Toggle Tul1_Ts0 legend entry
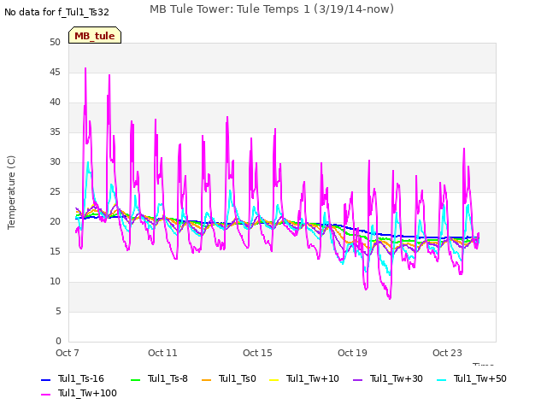547x410 pixels. [229, 379]
